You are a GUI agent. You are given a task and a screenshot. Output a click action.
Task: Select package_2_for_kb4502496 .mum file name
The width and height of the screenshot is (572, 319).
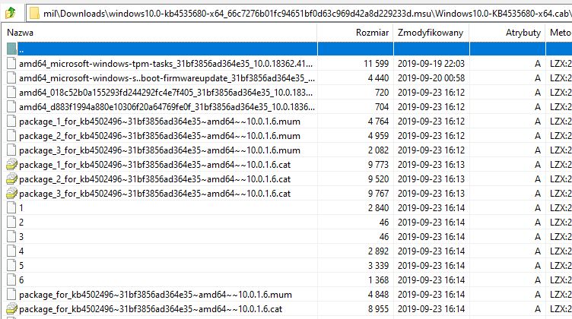[160, 136]
